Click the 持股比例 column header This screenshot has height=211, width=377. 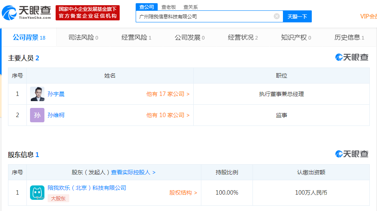tap(227, 172)
